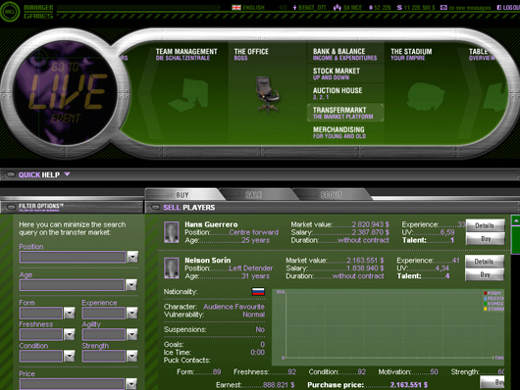Open the office chair icon

point(267,94)
